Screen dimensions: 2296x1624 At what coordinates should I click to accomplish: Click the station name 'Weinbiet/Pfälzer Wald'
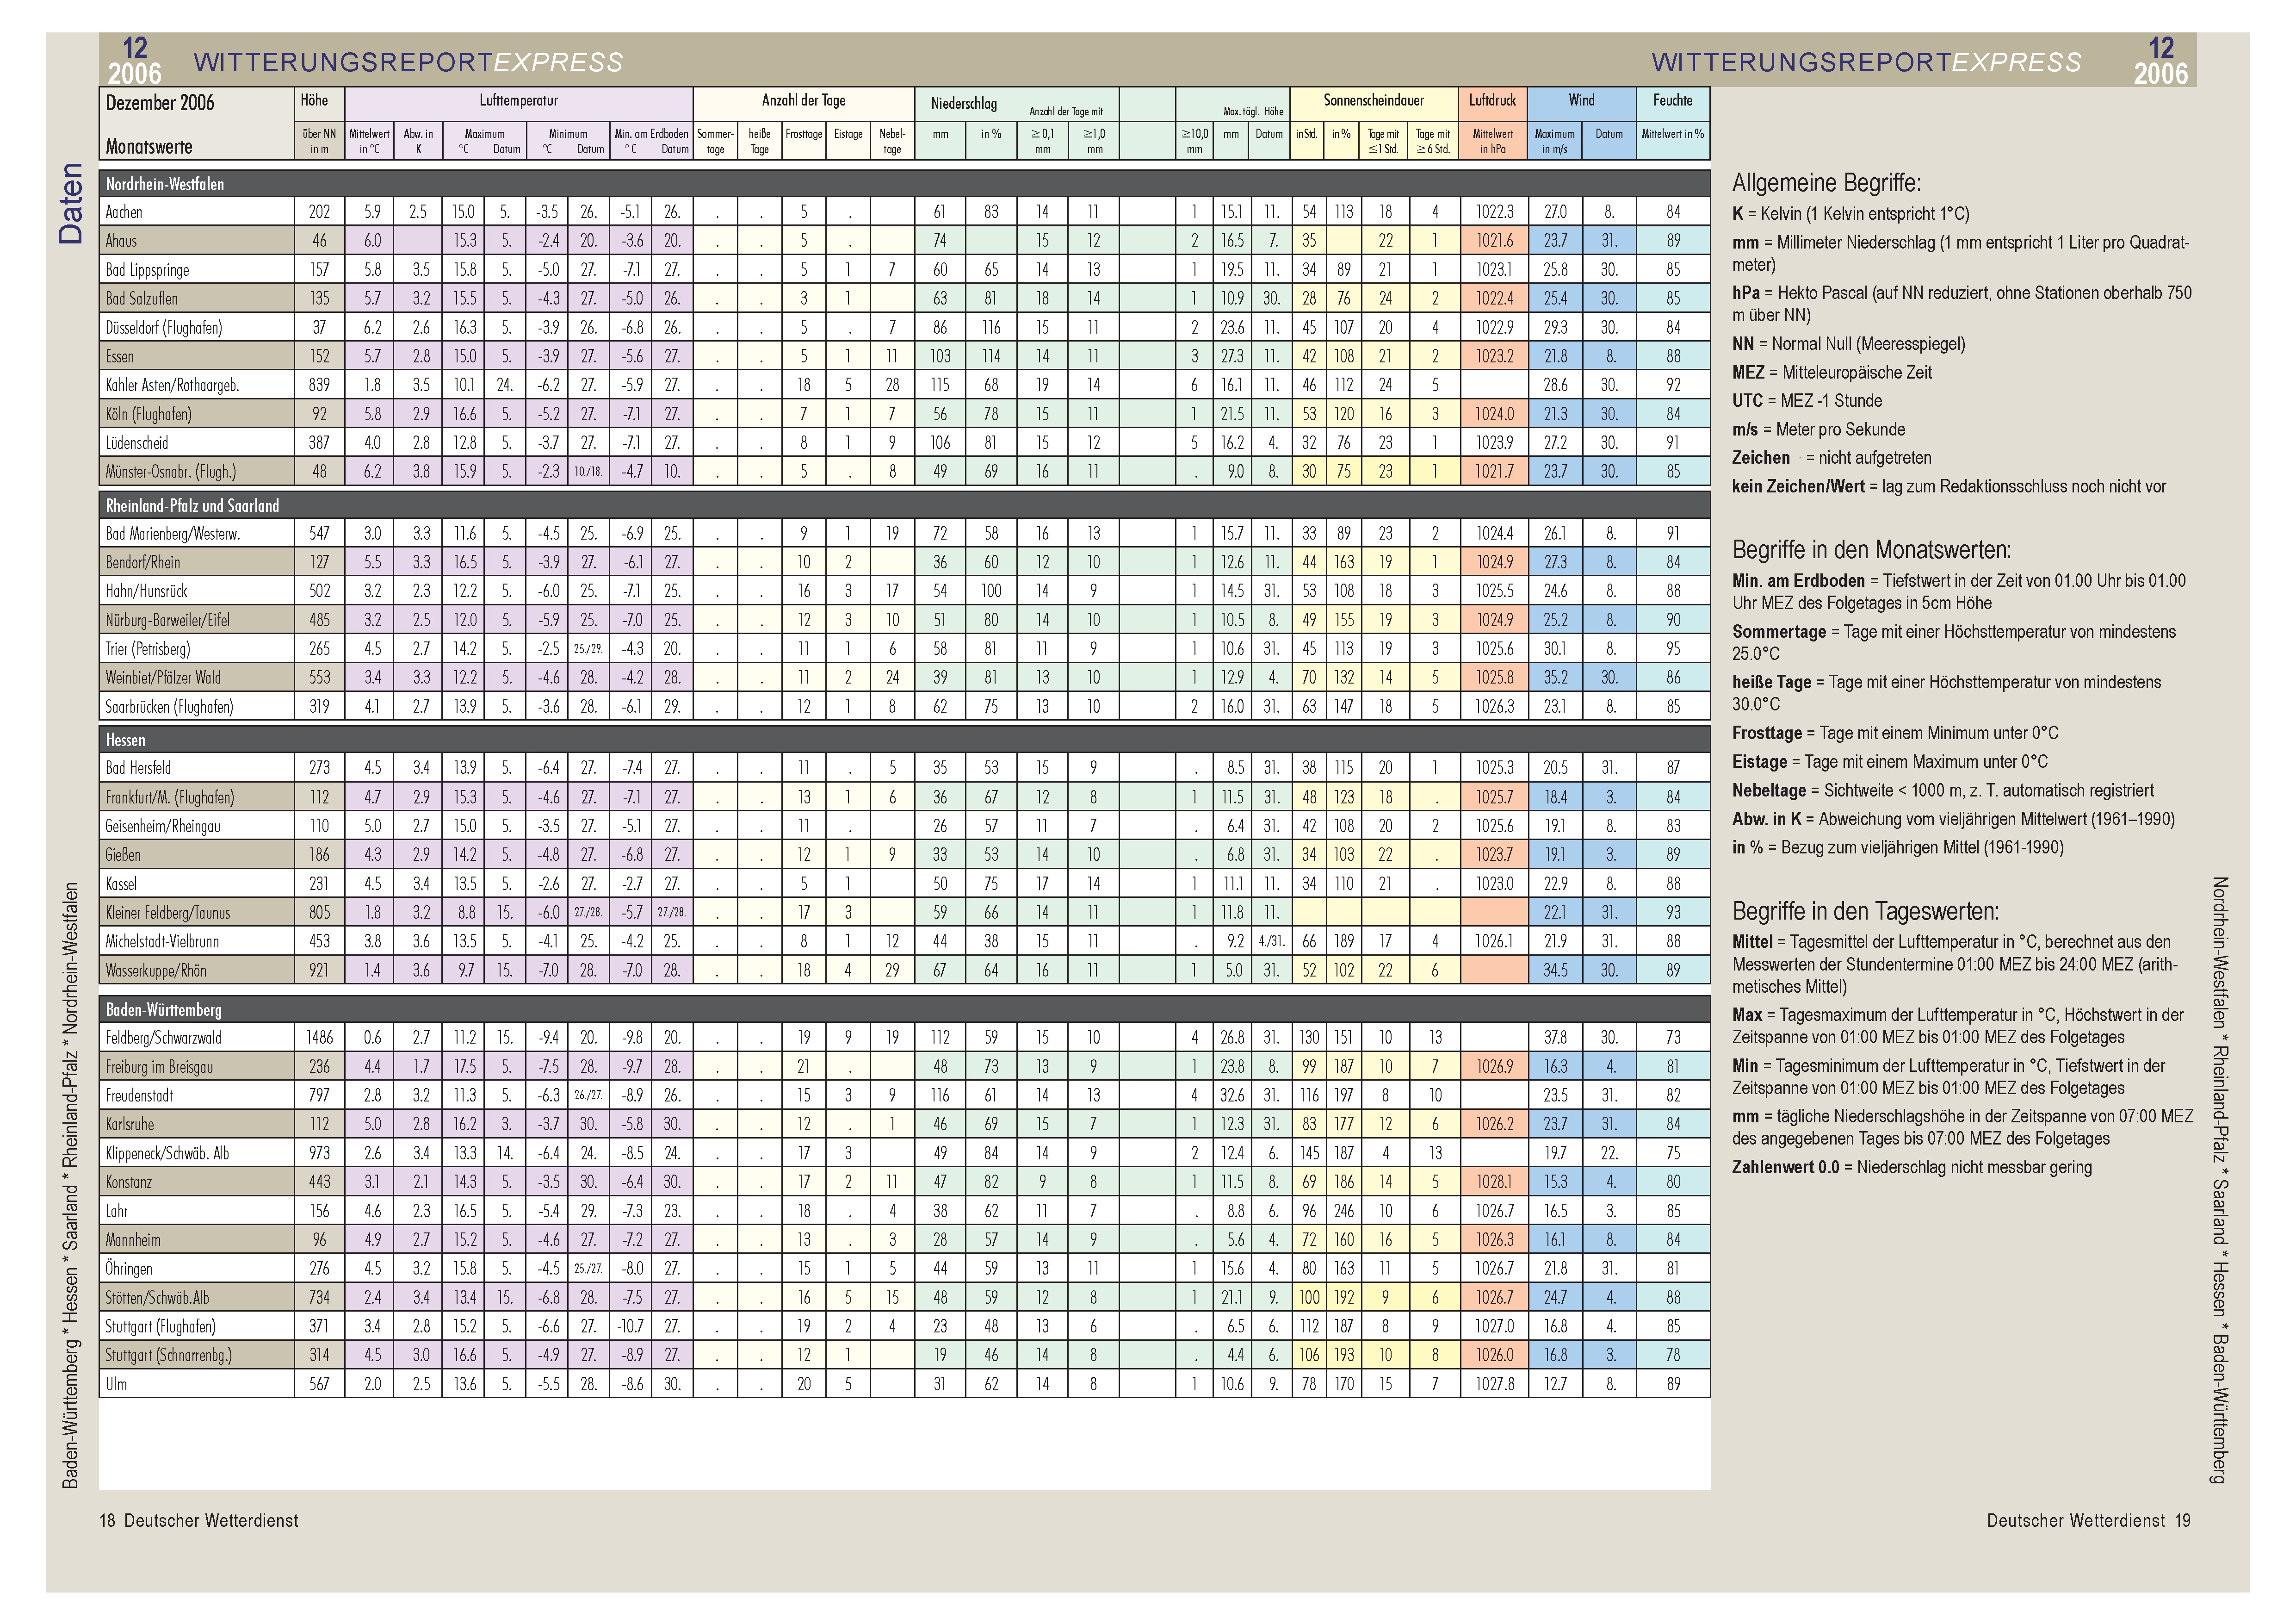[x=163, y=678]
